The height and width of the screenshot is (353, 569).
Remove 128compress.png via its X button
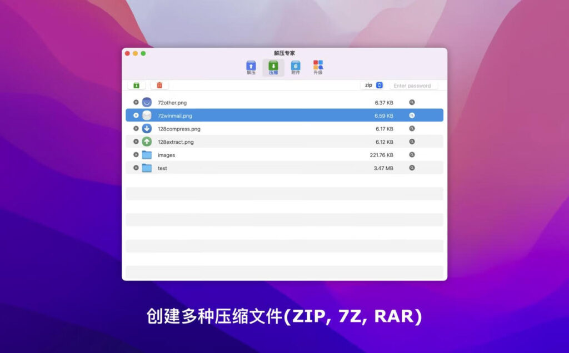[135, 128]
